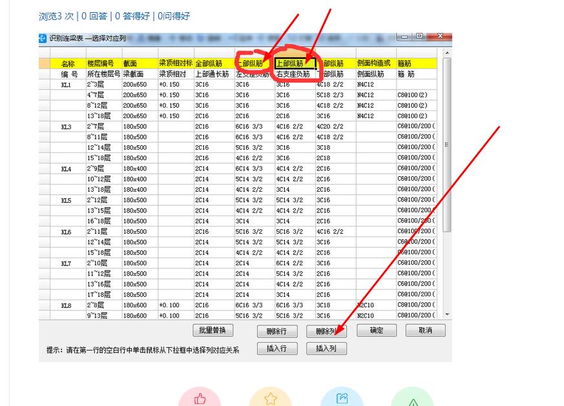Click the pink thumbs-up like icon
The height and width of the screenshot is (406, 564).
point(200,398)
